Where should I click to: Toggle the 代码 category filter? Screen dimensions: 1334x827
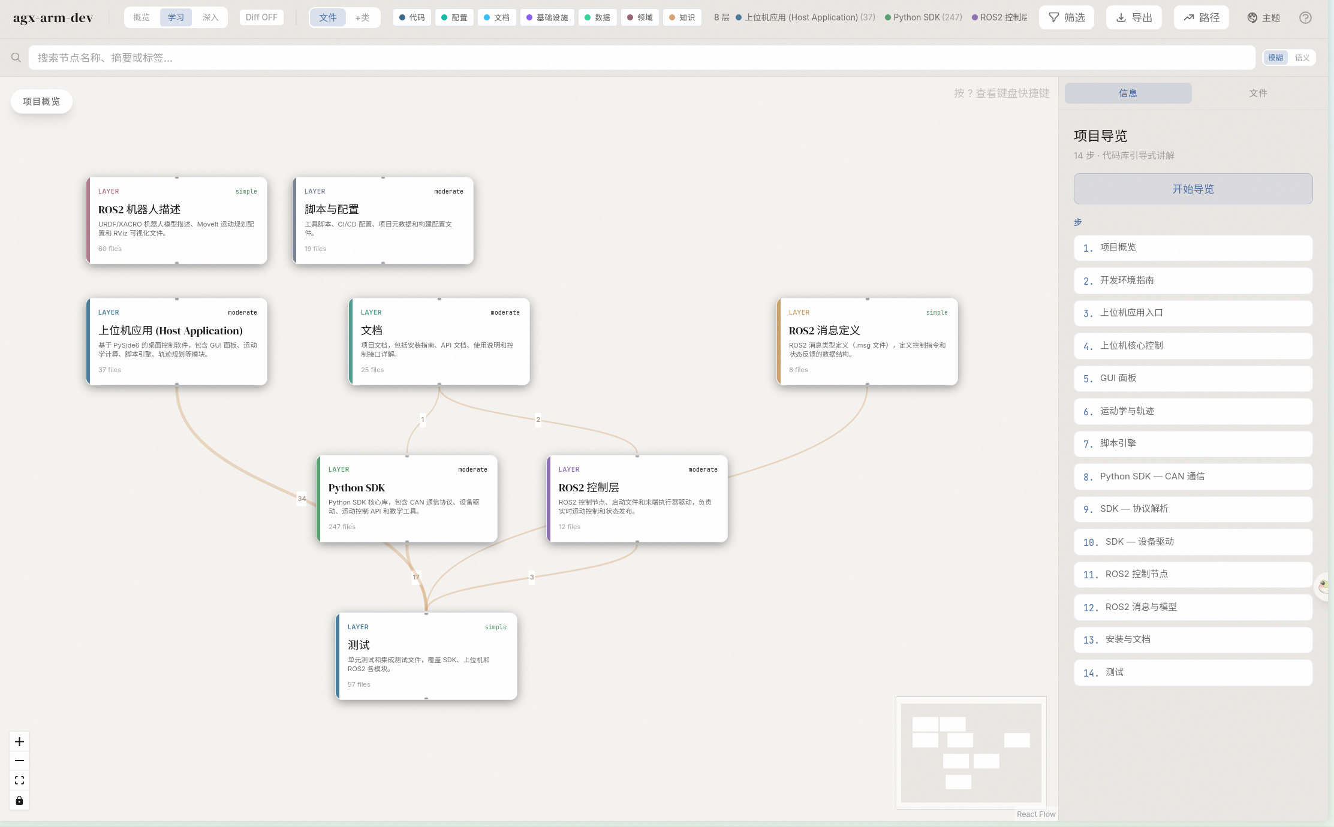tap(412, 17)
